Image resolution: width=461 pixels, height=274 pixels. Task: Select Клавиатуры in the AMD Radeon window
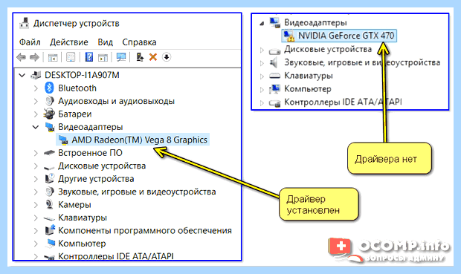click(x=83, y=218)
